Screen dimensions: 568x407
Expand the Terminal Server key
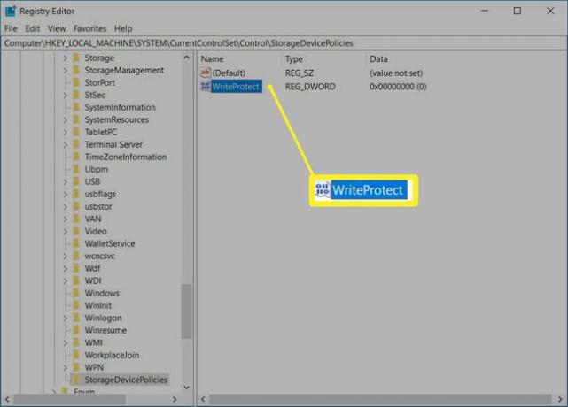(66, 145)
